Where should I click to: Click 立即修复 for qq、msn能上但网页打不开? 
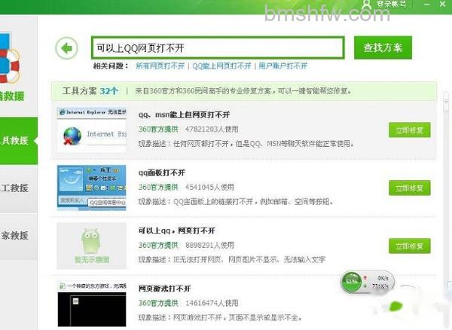[x=409, y=130]
